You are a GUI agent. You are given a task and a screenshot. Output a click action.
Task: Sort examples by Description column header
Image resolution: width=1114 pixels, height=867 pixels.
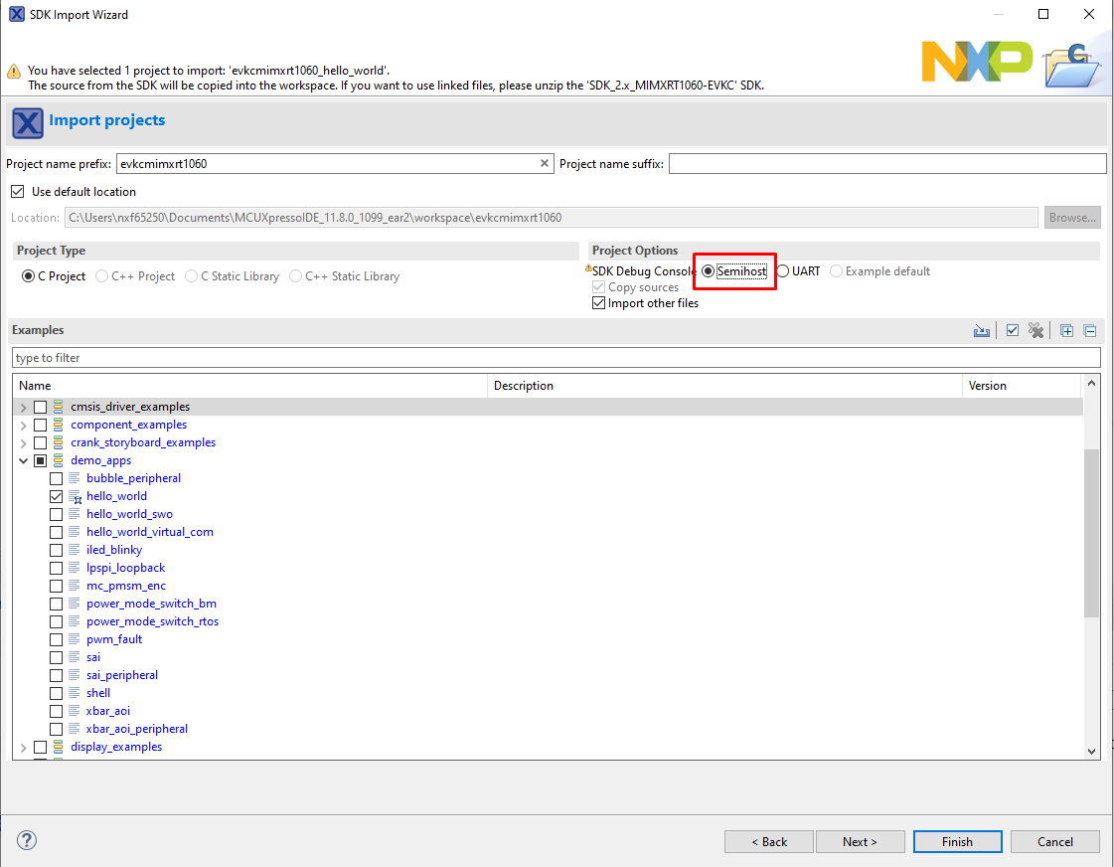click(x=723, y=386)
